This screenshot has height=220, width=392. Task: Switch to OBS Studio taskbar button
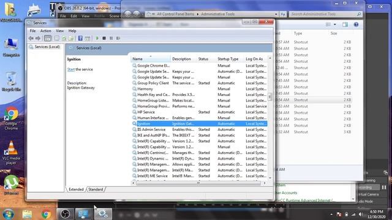click(65, 214)
